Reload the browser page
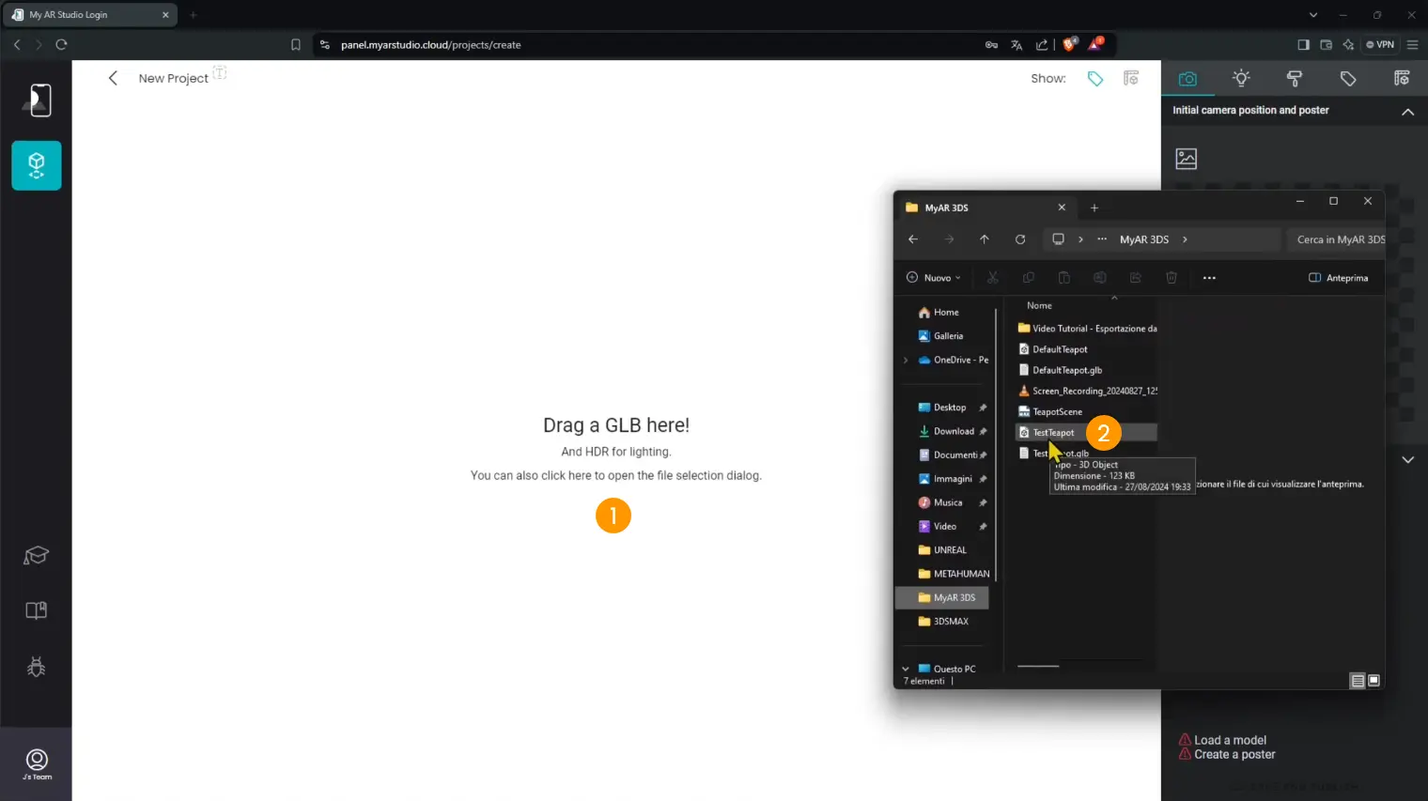Screen dimensions: 1428x801 pos(61,44)
